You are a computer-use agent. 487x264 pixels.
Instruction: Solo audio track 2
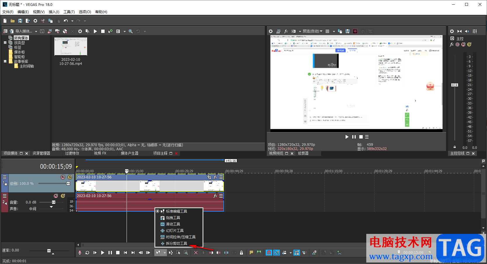coord(63,196)
